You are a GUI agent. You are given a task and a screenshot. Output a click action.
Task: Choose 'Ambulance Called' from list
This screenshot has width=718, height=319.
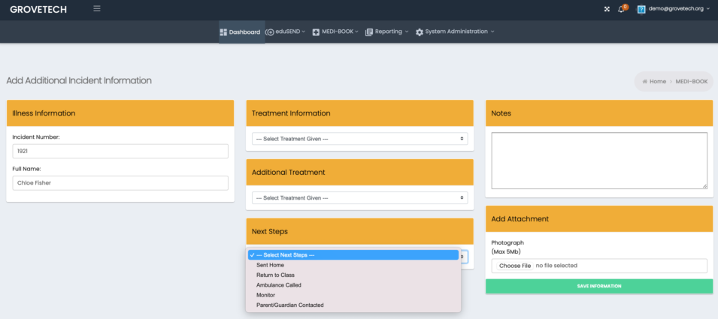278,285
